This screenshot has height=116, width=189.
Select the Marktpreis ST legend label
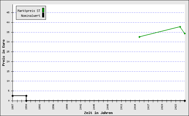(29, 11)
